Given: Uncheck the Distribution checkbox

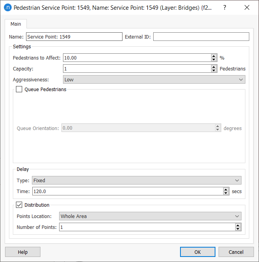Looking at the screenshot, I should click(x=19, y=205).
